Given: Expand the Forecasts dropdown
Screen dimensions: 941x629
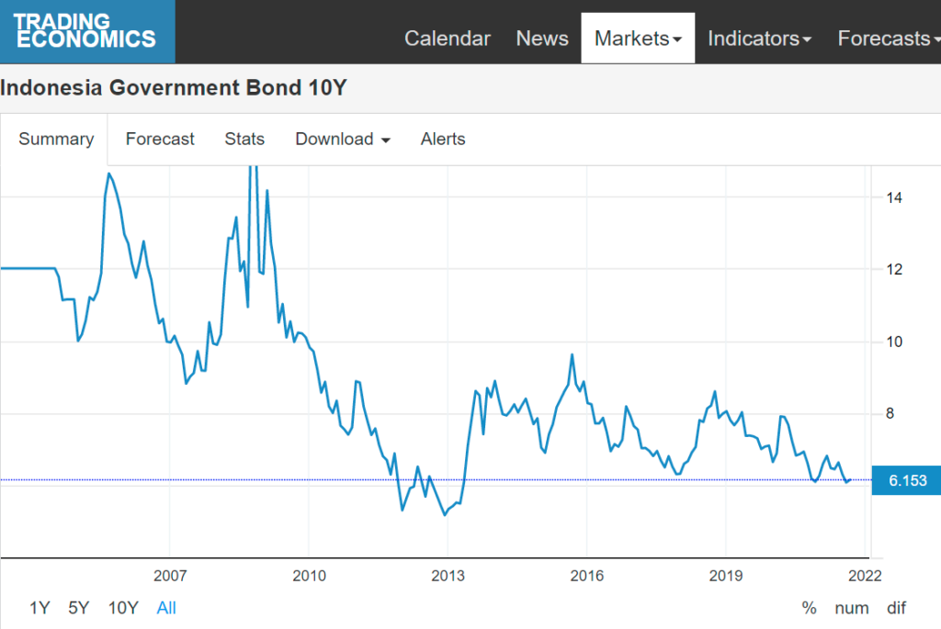Looking at the screenshot, I should click(x=887, y=38).
